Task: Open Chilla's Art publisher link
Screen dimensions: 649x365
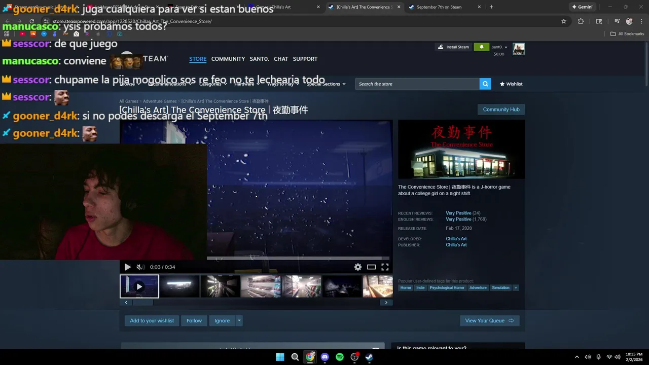Action: (456, 245)
